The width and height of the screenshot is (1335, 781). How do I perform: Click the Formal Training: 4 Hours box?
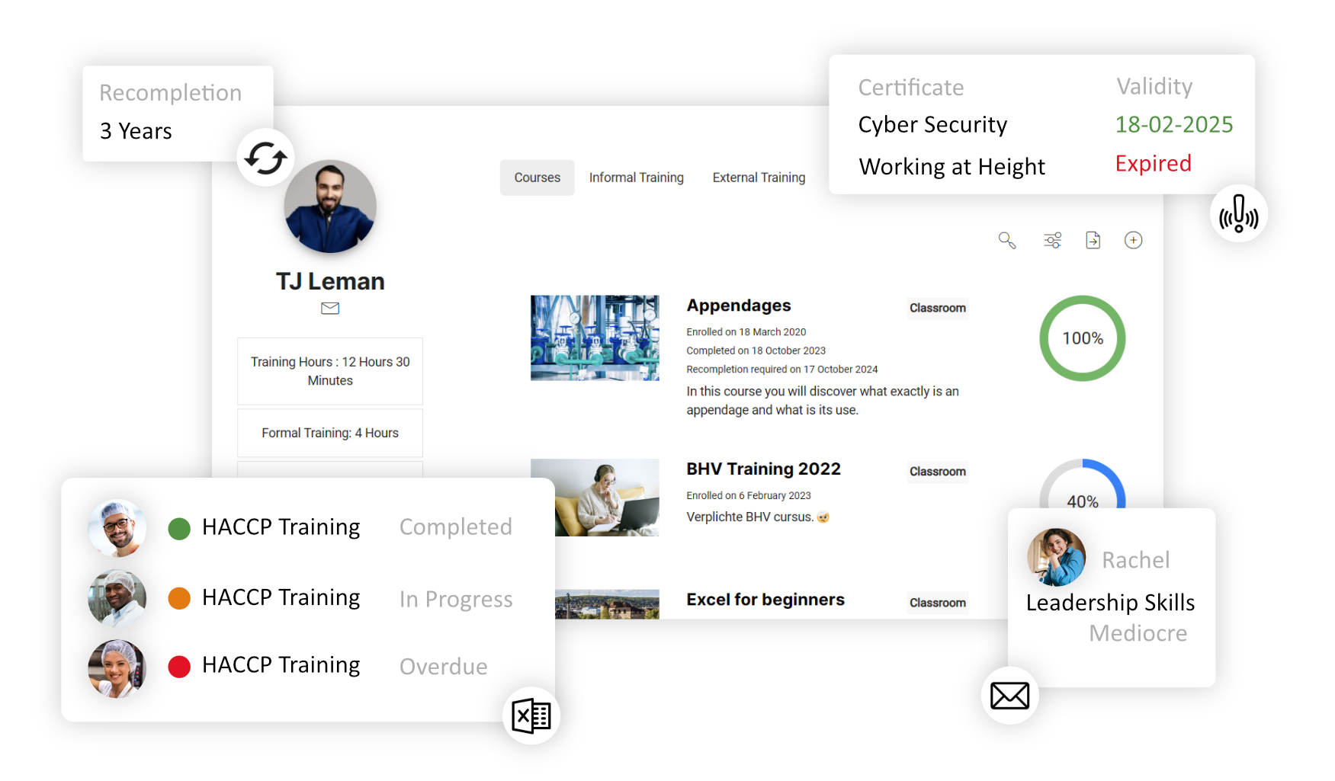click(330, 433)
